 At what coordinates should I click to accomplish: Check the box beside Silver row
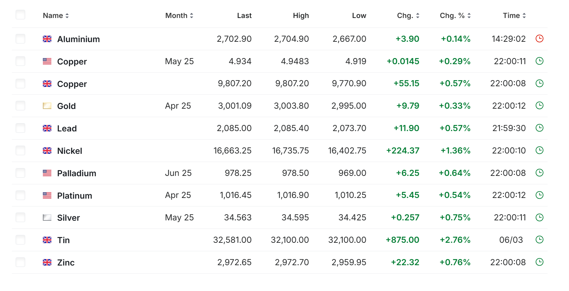pyautogui.click(x=20, y=217)
